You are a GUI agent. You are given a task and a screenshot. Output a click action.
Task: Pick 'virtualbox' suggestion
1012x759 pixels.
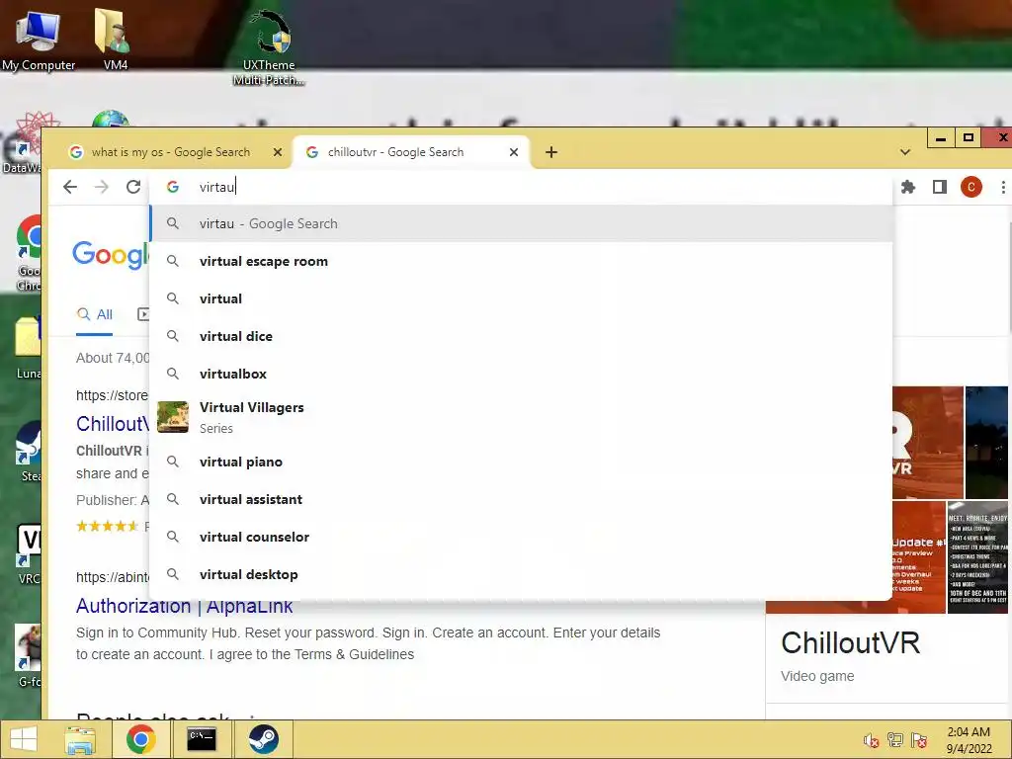522,374
